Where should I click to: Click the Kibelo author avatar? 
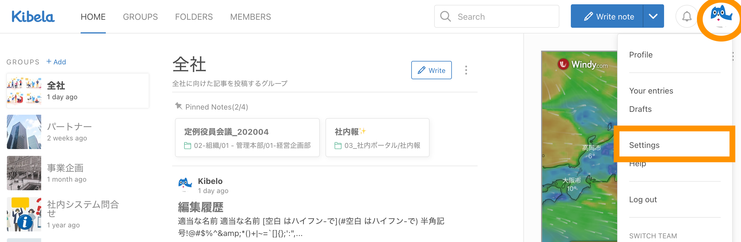[185, 185]
